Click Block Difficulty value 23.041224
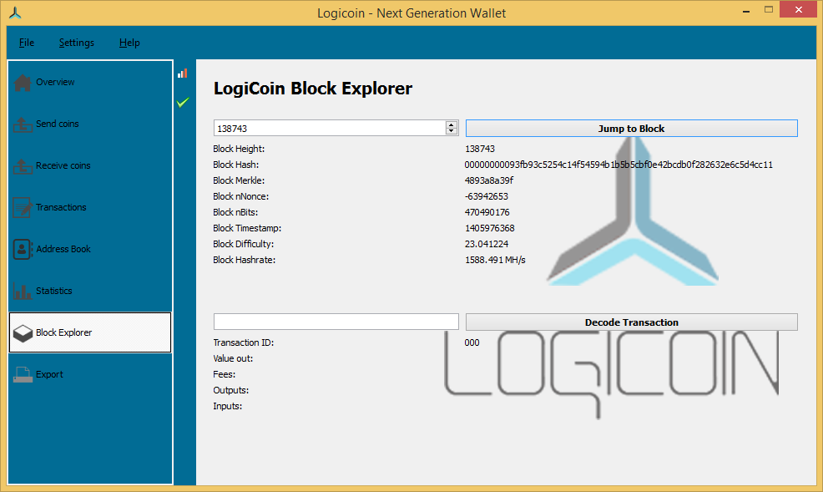 point(487,244)
